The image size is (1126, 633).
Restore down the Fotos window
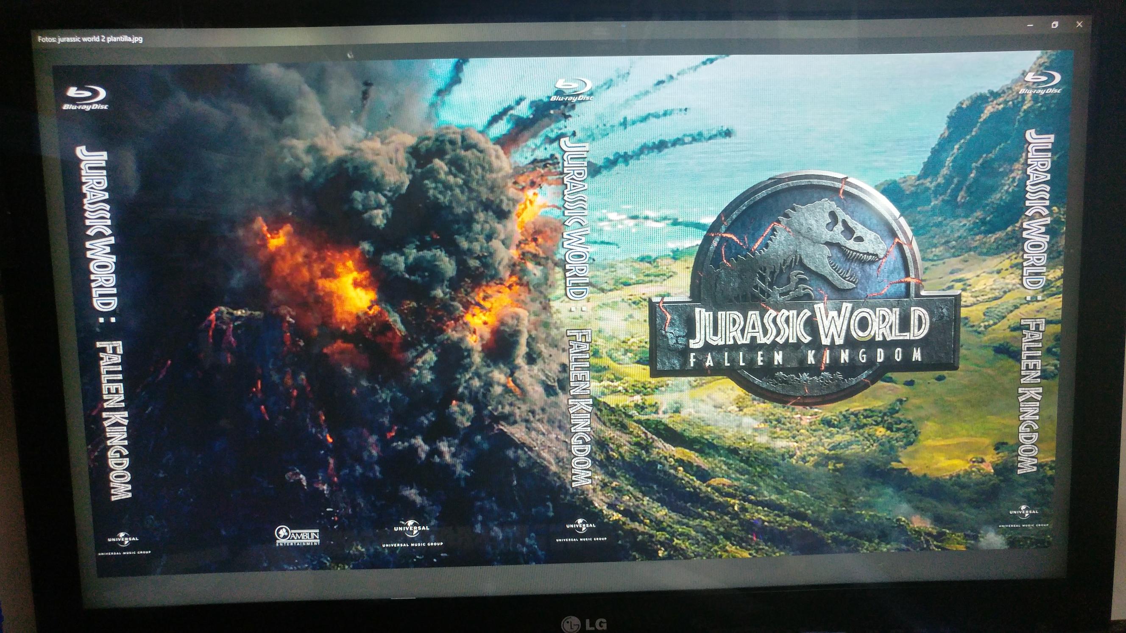[1054, 25]
